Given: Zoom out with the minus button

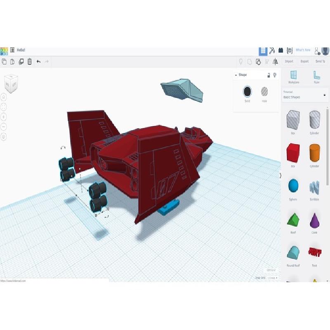Looking at the screenshot, I should click(x=4, y=127).
